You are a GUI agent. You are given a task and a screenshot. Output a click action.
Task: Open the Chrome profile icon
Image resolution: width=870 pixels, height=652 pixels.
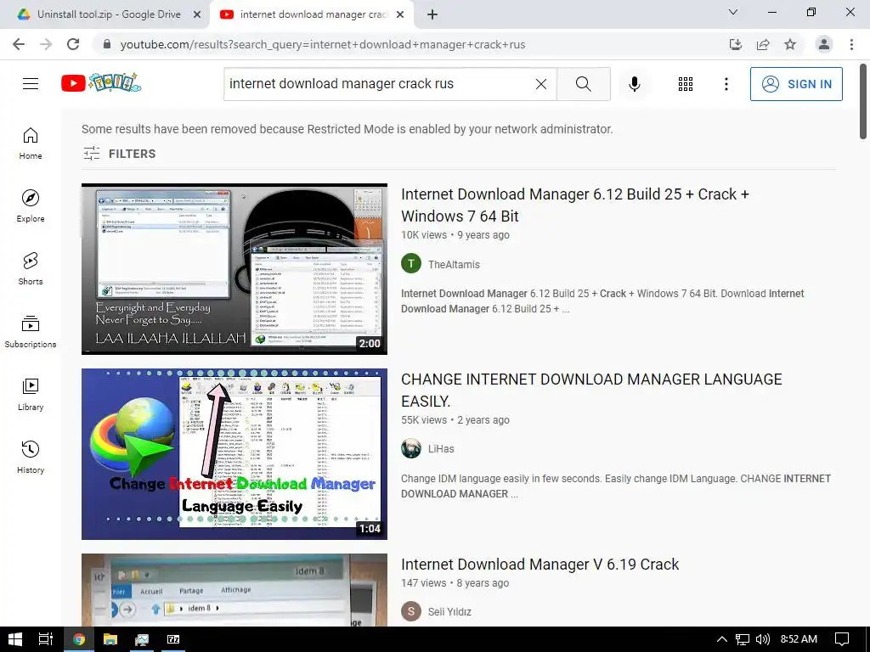824,44
